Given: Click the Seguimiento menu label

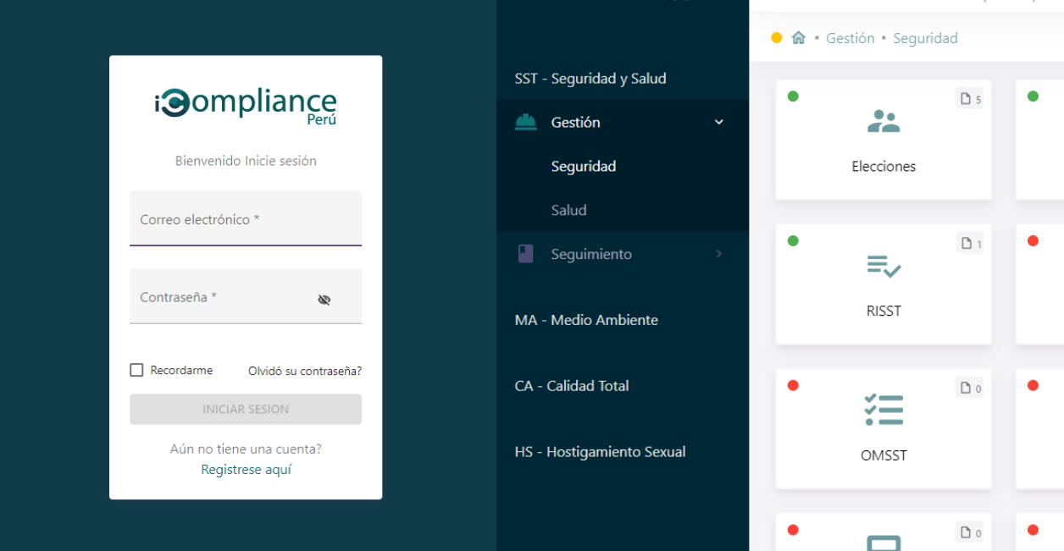Looking at the screenshot, I should (591, 254).
